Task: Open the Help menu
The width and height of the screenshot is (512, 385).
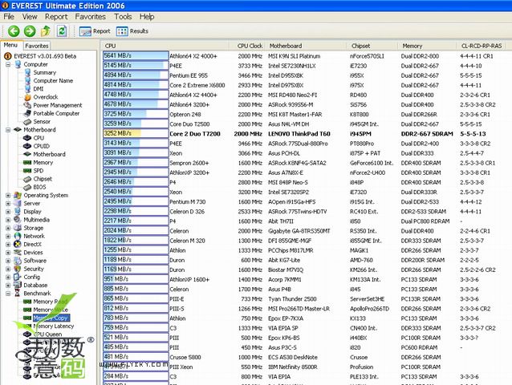Action: pos(147,17)
